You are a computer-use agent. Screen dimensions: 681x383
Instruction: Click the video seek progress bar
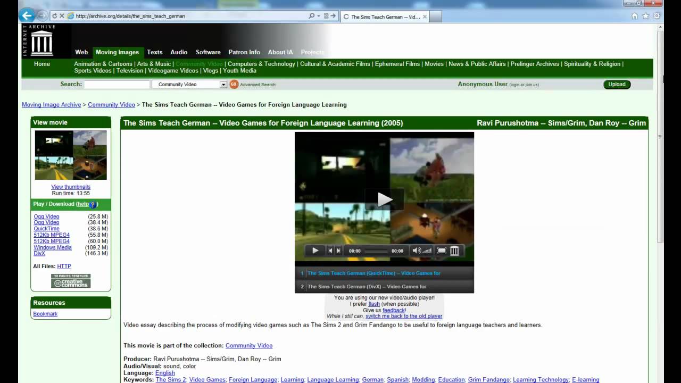376,251
